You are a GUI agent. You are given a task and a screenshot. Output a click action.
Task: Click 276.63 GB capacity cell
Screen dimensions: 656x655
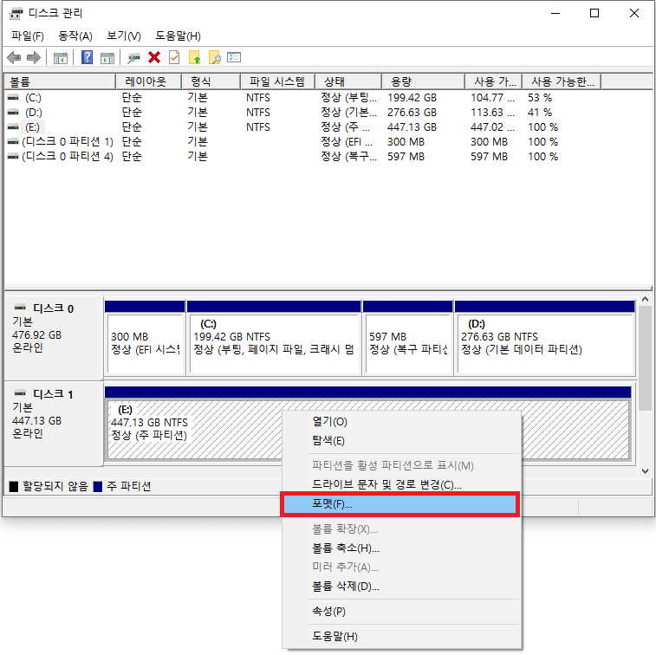pyautogui.click(x=412, y=113)
